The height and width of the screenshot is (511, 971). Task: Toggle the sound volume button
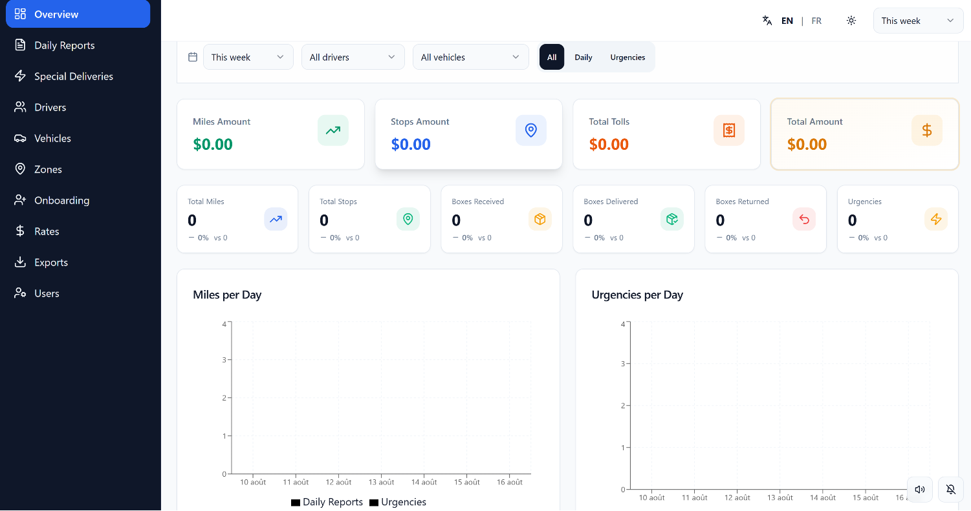coord(920,490)
